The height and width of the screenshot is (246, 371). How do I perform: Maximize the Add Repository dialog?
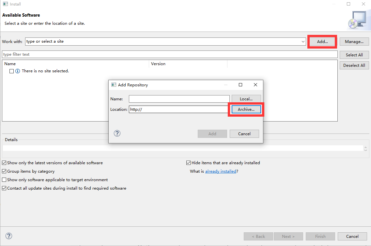tap(240, 85)
